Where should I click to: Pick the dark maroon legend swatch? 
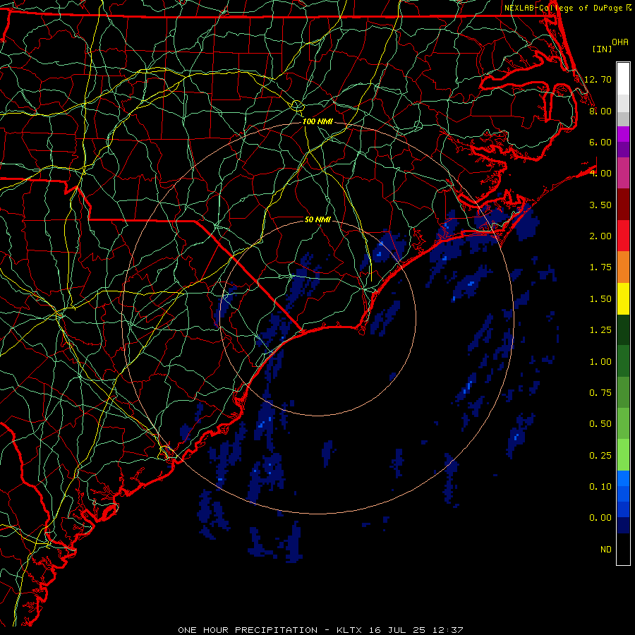click(623, 205)
